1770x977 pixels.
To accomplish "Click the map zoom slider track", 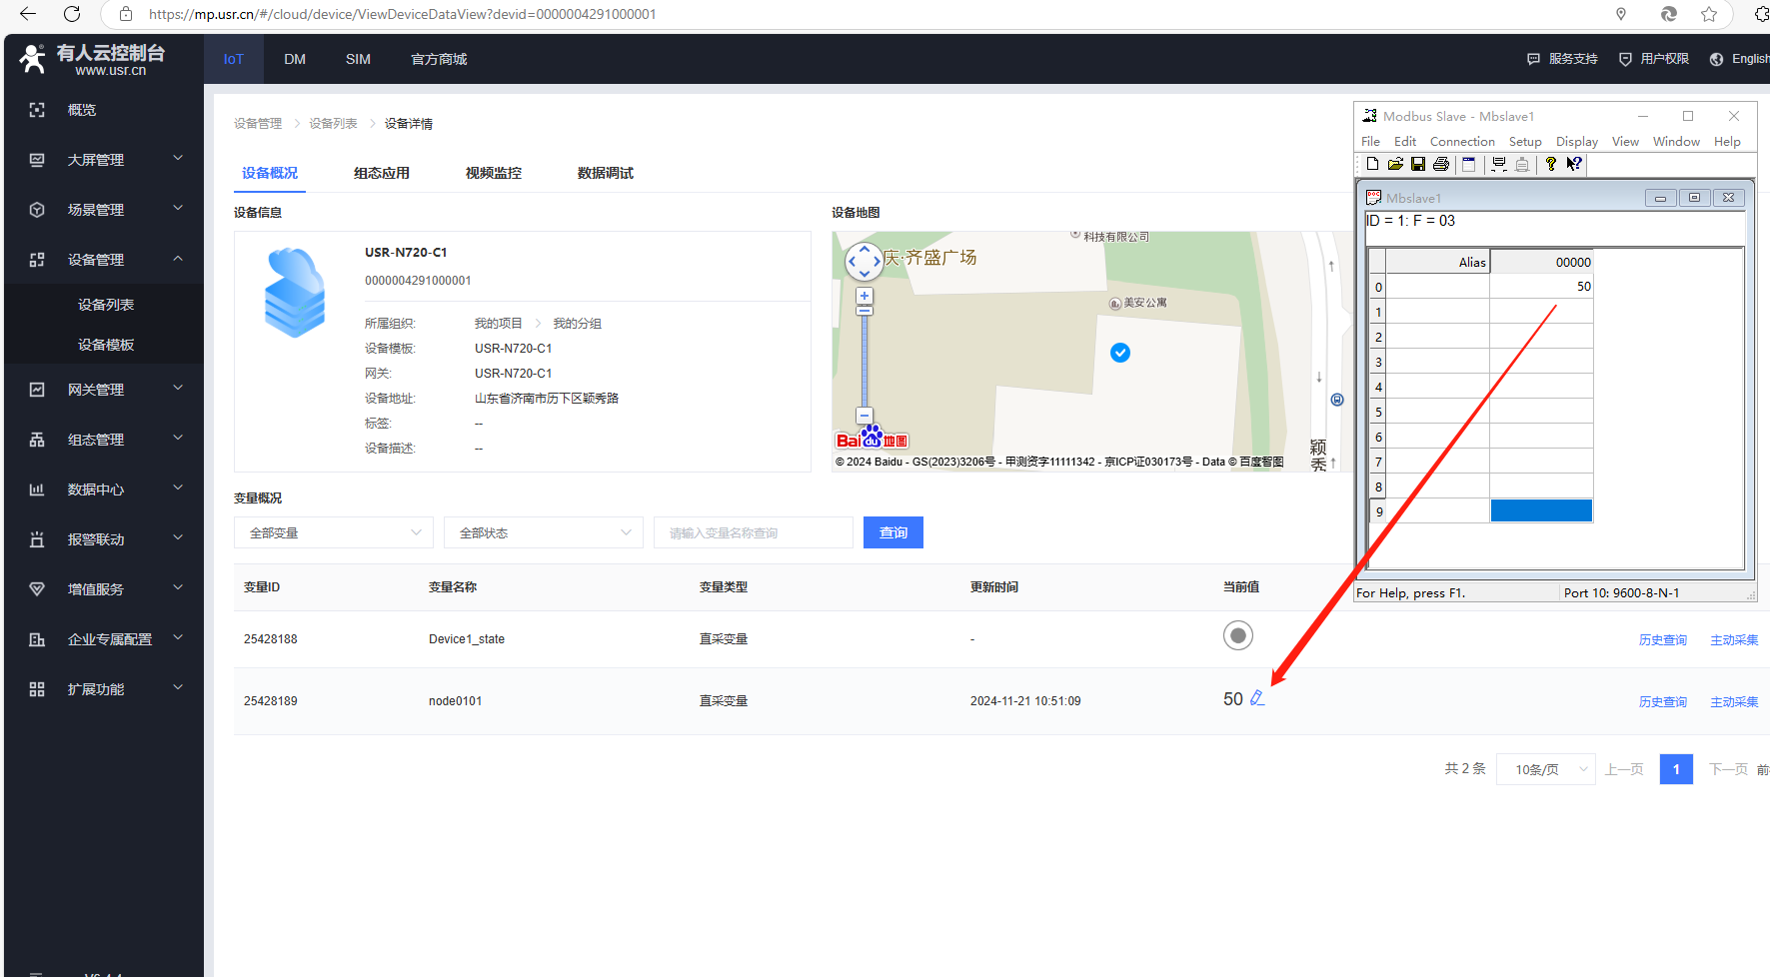I will (x=865, y=360).
